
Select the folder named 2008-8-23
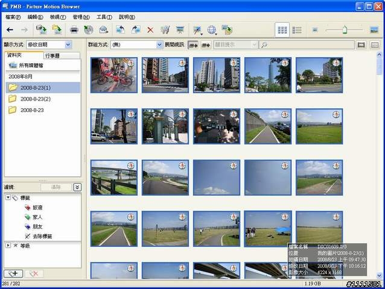(x=43, y=110)
